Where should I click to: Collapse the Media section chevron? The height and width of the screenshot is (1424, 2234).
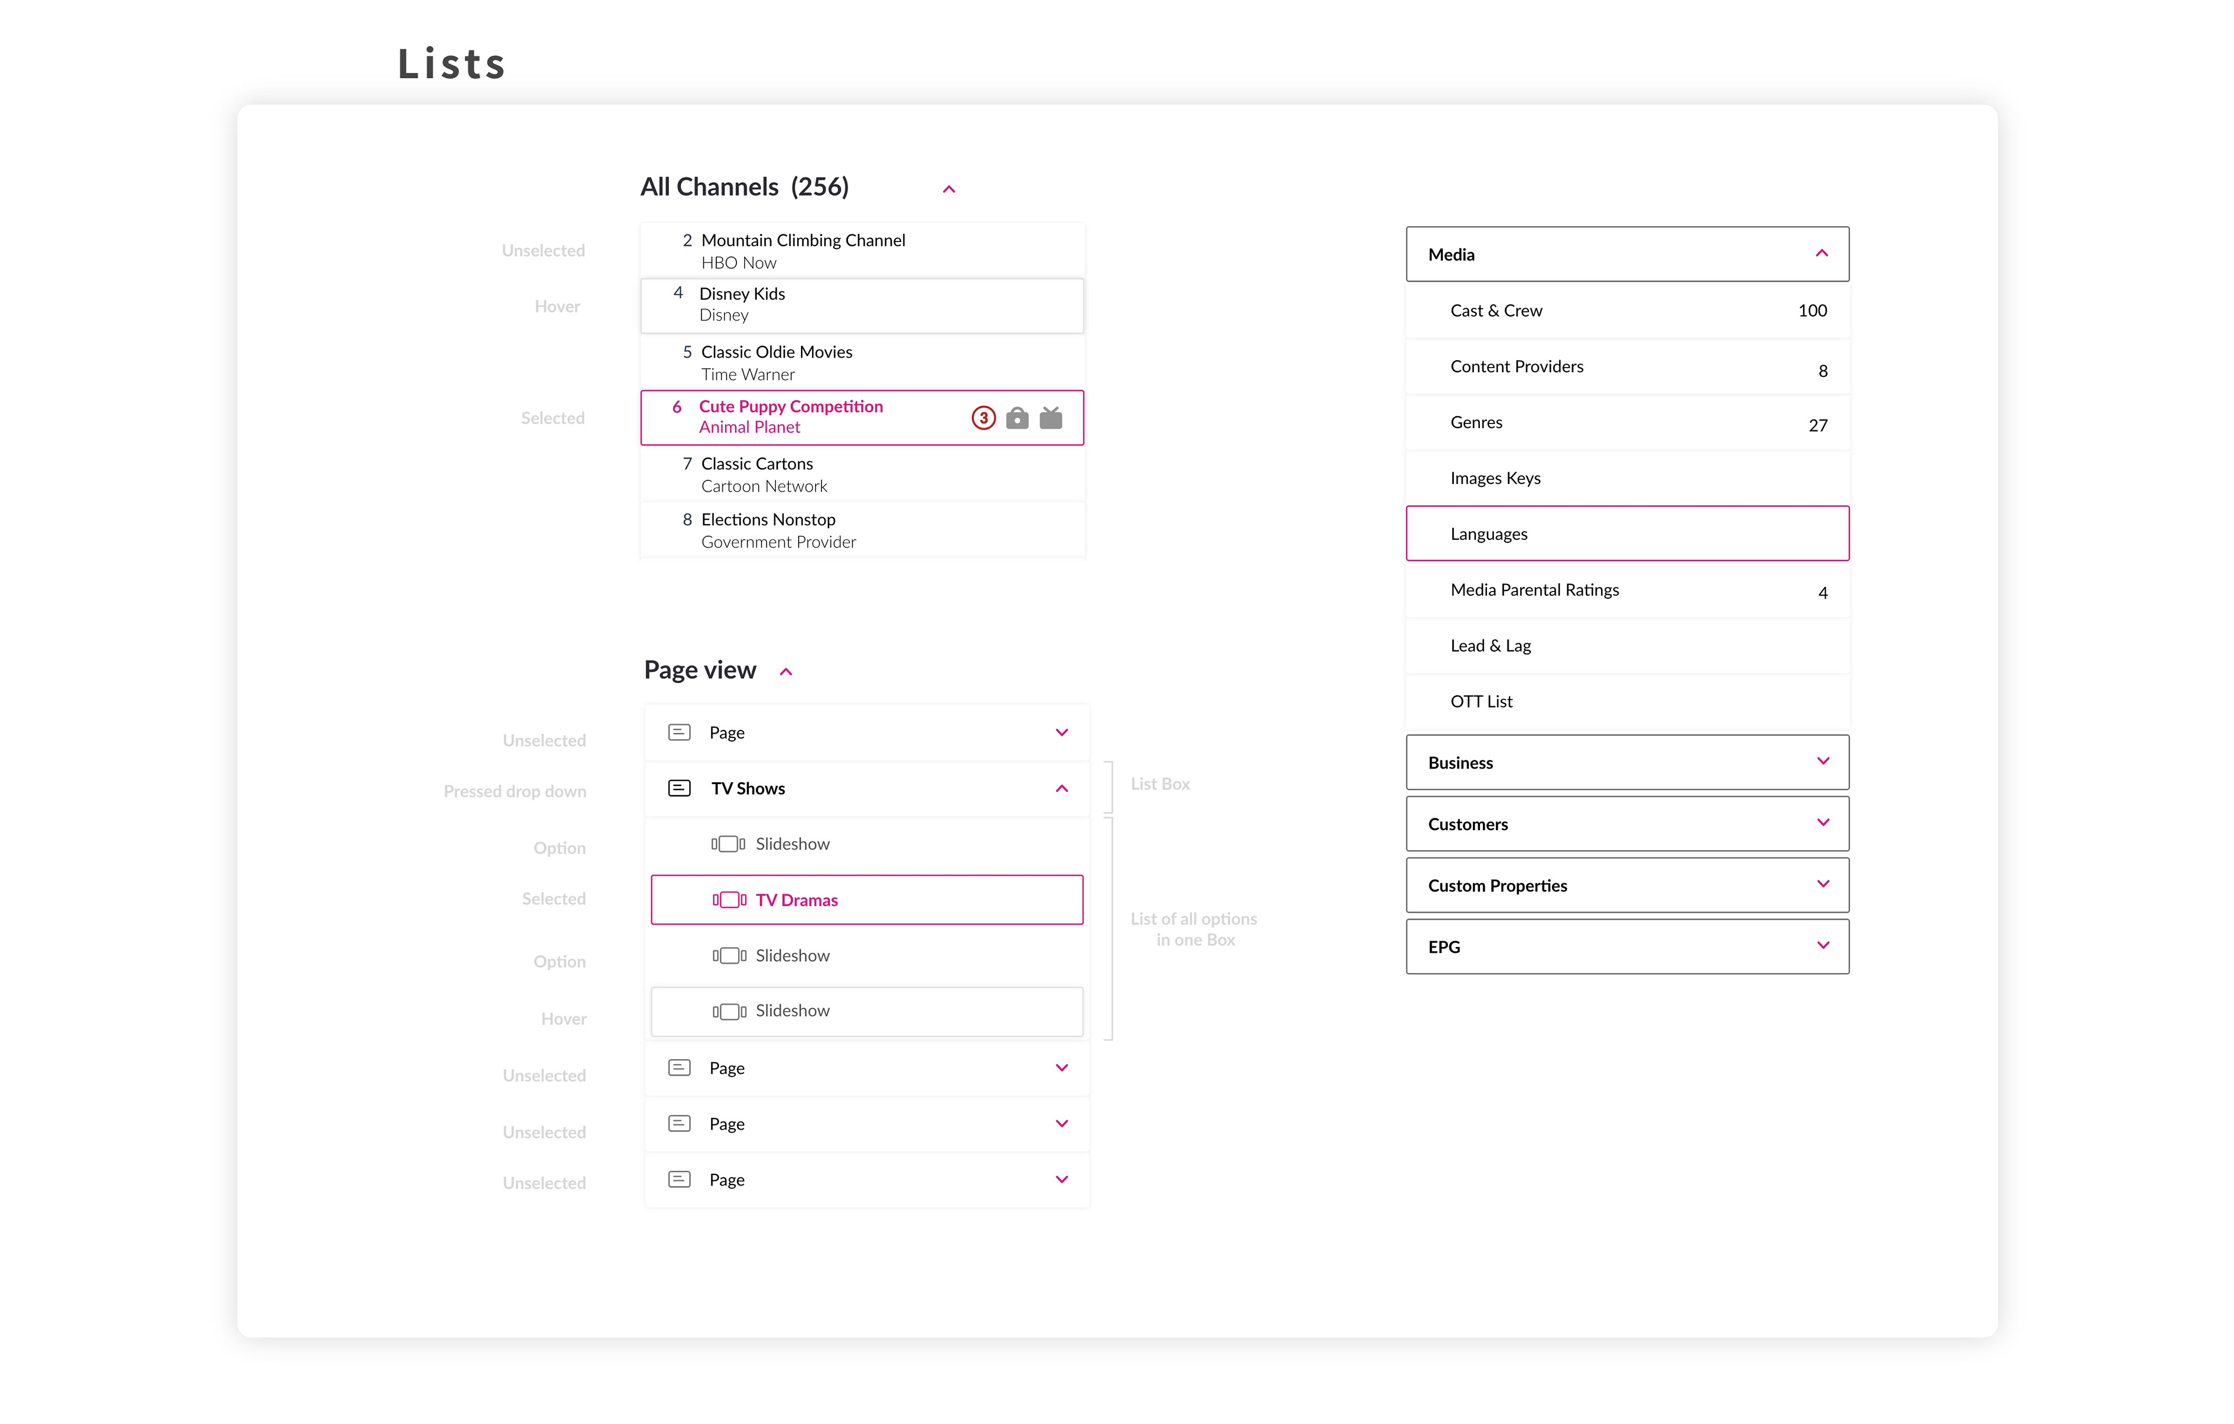(1821, 253)
